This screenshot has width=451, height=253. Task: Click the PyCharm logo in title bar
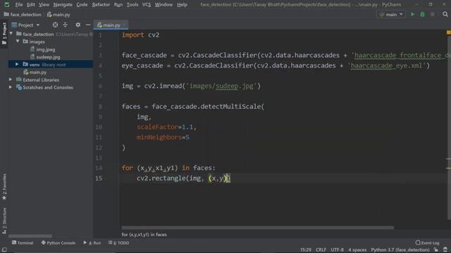(x=6, y=5)
